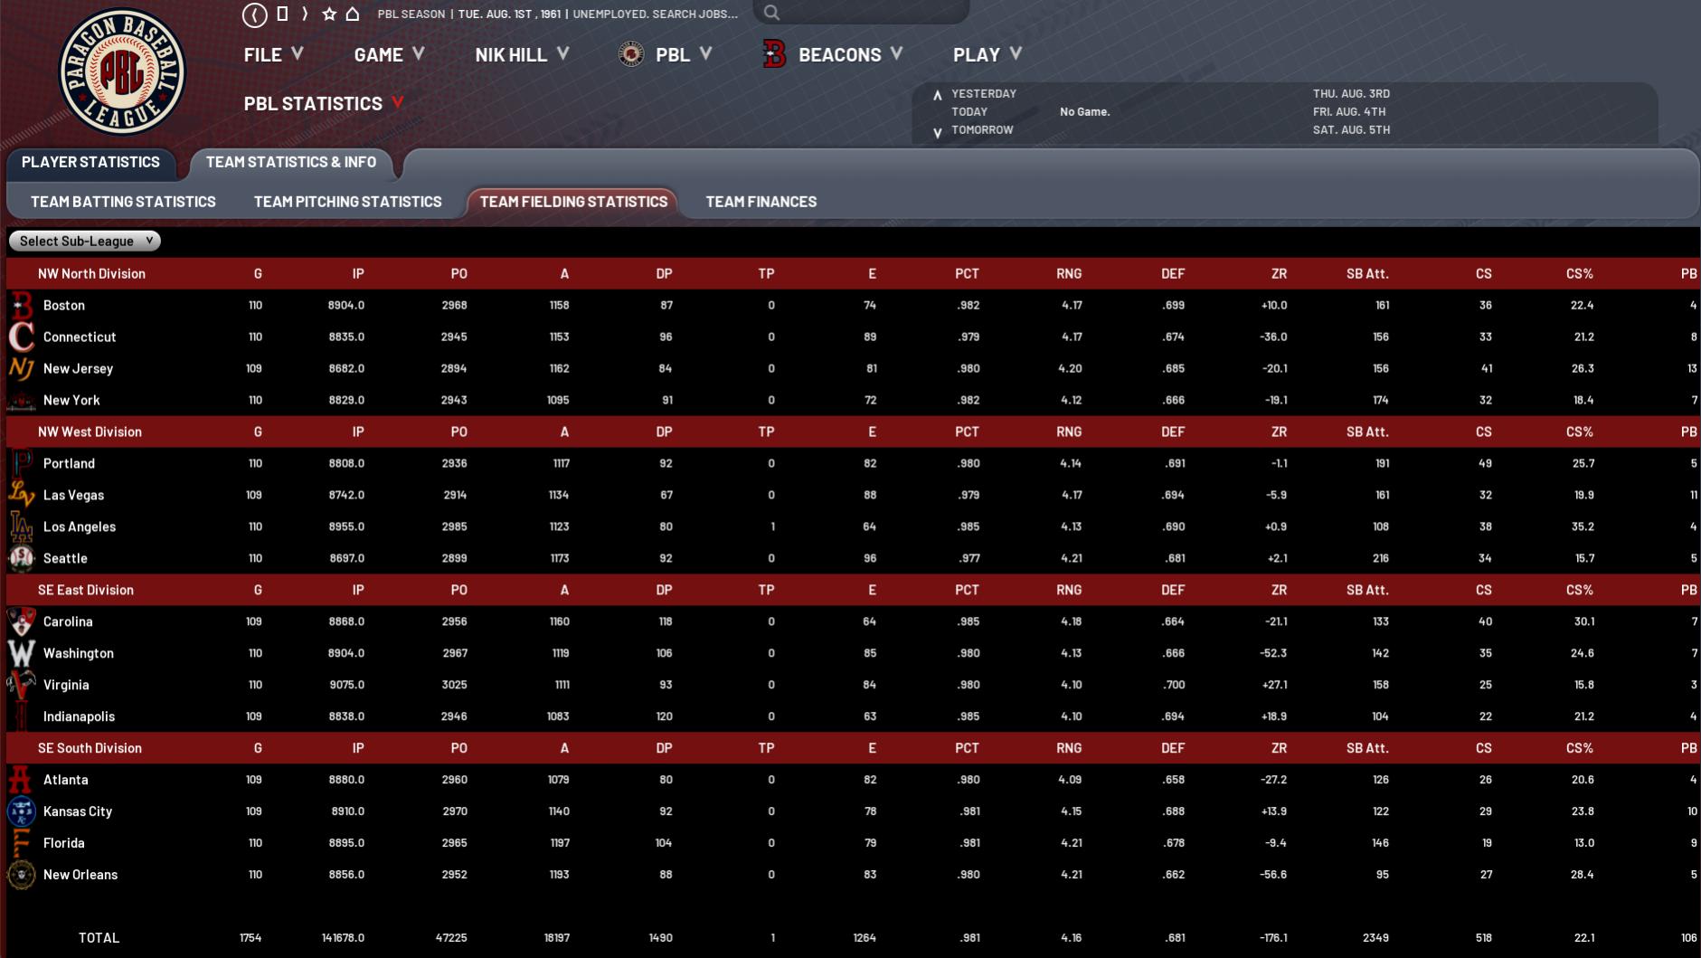Click the Kansas City team logo

21,811
